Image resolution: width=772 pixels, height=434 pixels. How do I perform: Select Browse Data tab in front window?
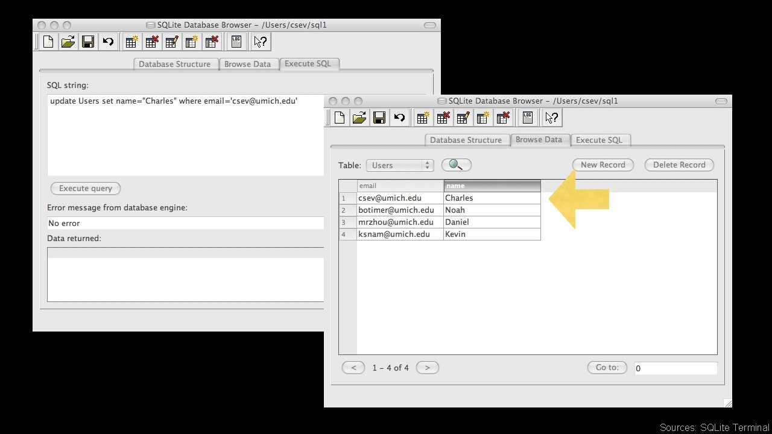(539, 139)
